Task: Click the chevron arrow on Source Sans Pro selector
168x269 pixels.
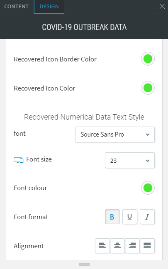Action: [148, 134]
